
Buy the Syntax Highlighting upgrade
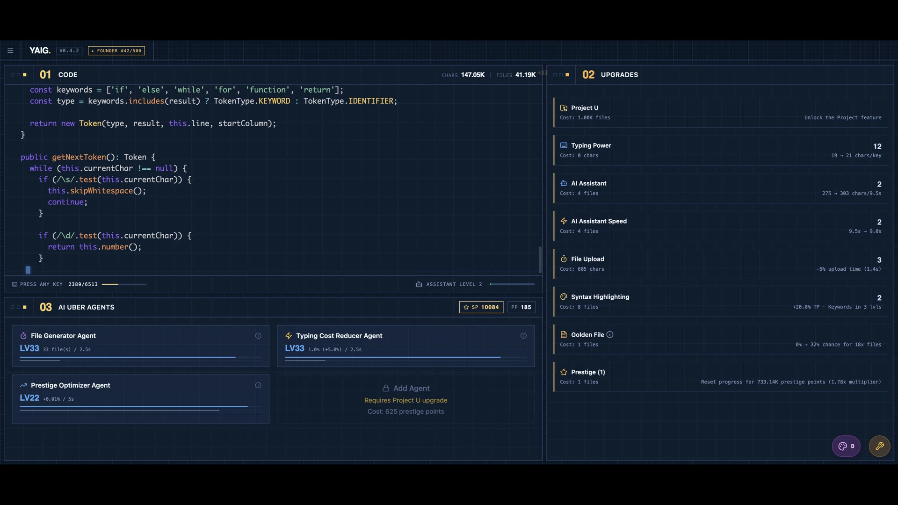tap(721, 302)
